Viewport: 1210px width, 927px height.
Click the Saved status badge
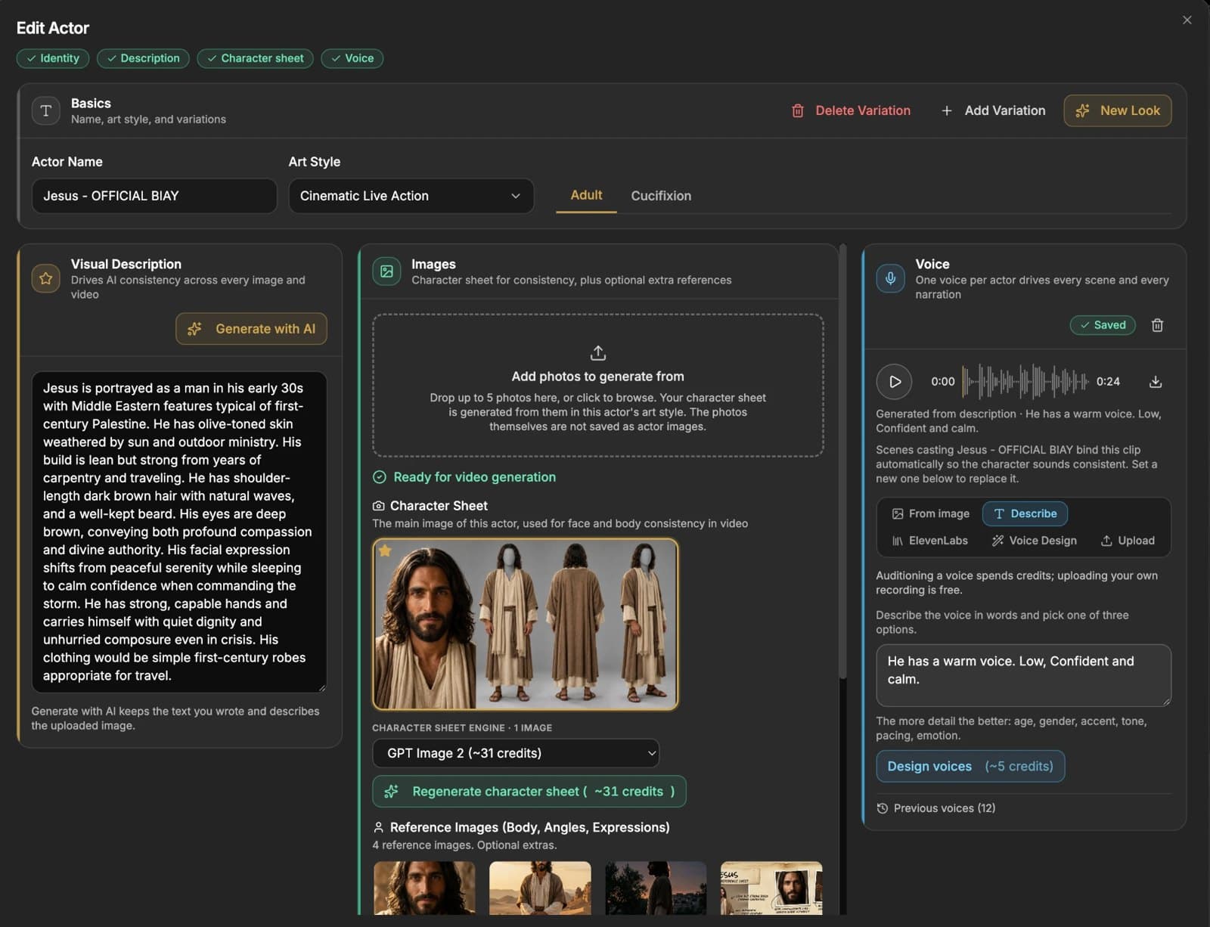coord(1103,325)
